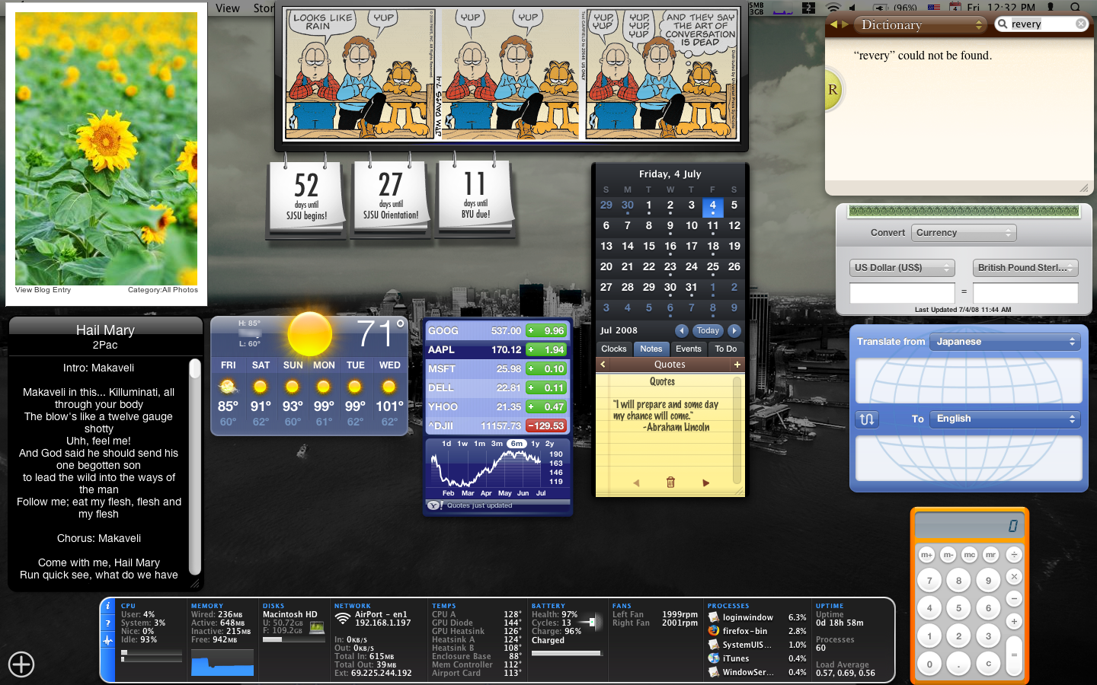Click the magnifier icon in Dictionary search
This screenshot has width=1097, height=685.
click(1003, 24)
